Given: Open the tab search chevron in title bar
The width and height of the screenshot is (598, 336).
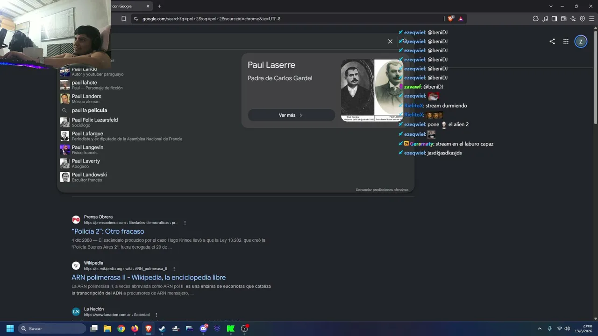Looking at the screenshot, I should point(551,6).
